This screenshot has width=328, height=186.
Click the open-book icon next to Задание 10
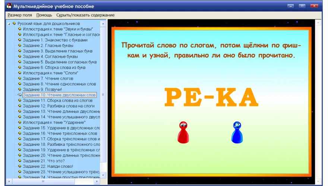[20, 95]
